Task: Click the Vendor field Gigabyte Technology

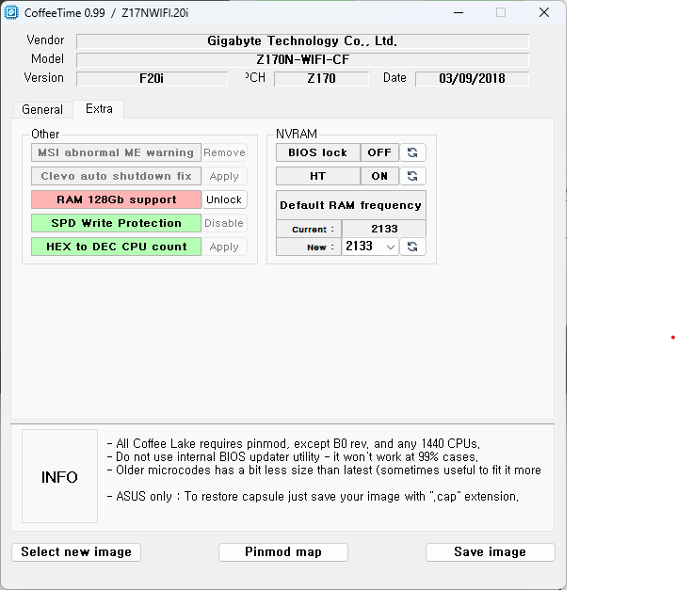Action: (x=302, y=41)
